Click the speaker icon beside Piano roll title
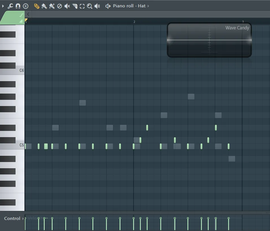The width and height of the screenshot is (270, 231). [x=108, y=6]
